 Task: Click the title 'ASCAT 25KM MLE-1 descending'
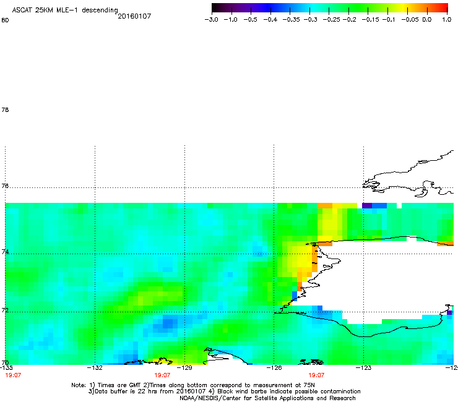click(x=65, y=10)
